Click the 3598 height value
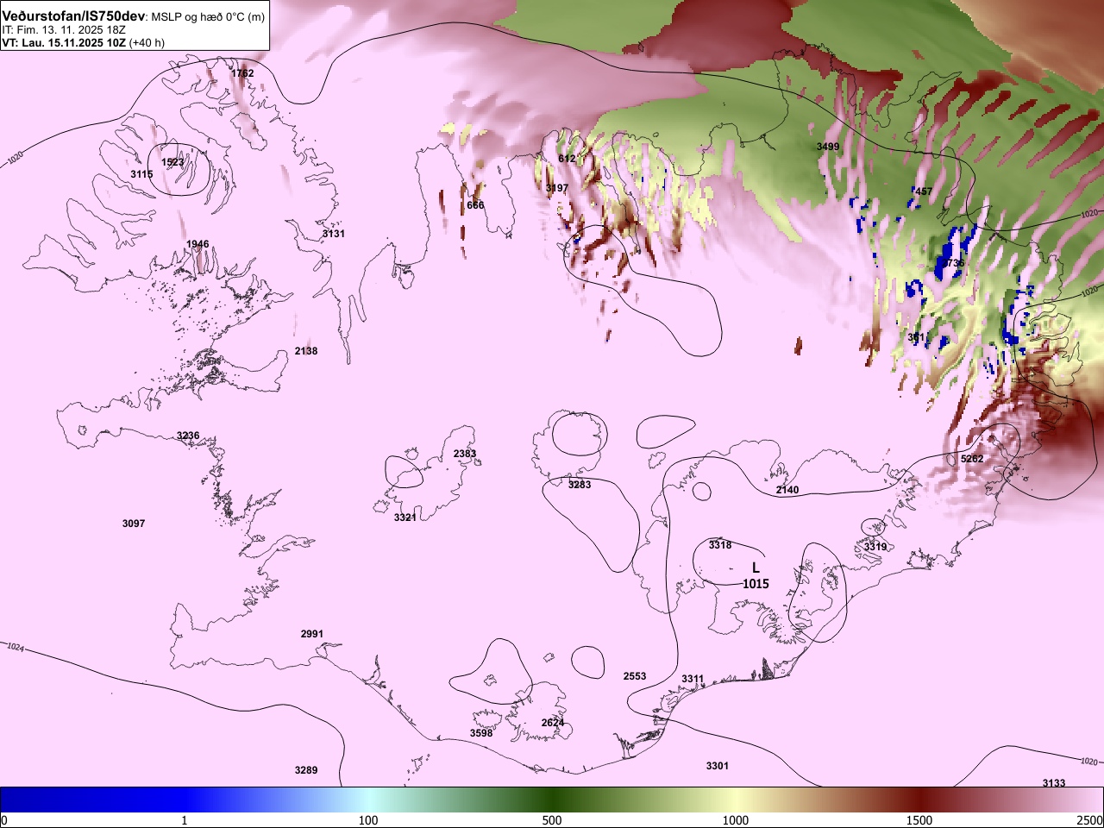Screen dimensions: 1104x828 [481, 733]
